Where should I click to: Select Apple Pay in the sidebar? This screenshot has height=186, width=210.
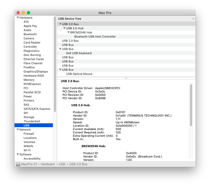click(30, 26)
